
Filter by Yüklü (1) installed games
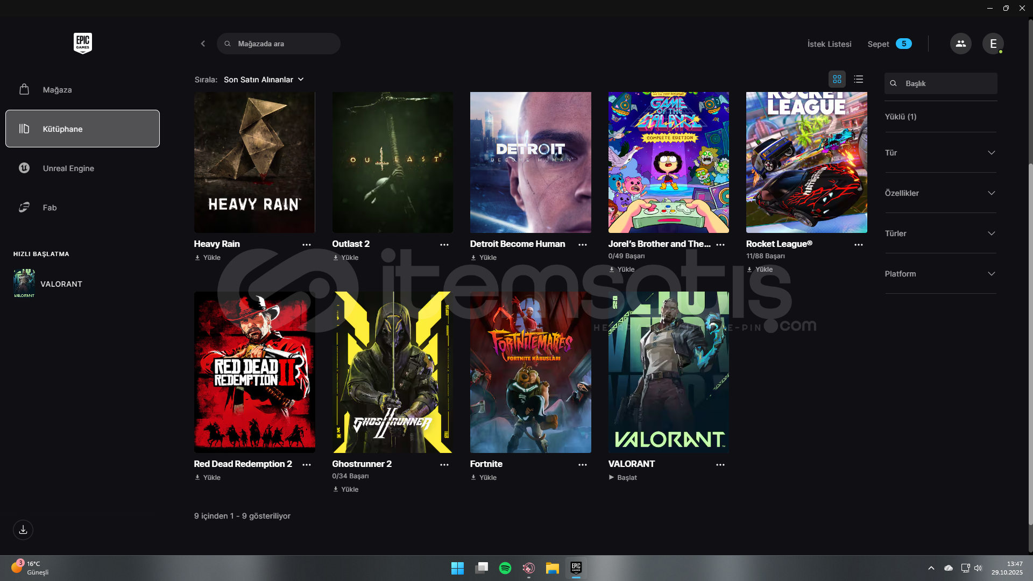pyautogui.click(x=901, y=117)
